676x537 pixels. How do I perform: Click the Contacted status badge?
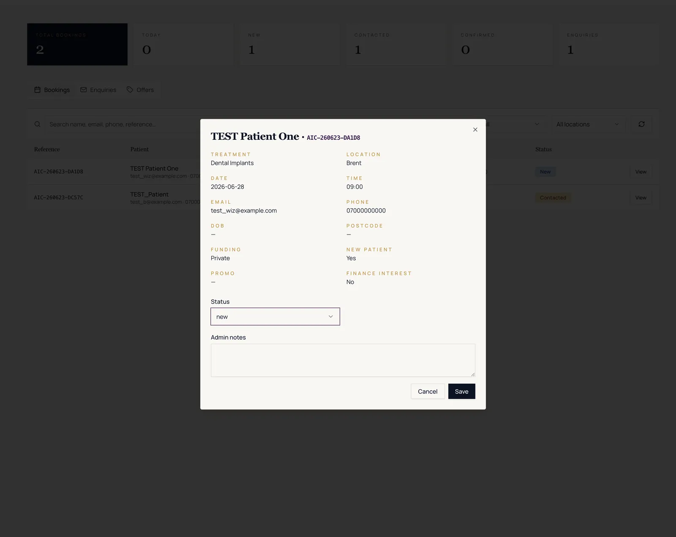point(553,197)
